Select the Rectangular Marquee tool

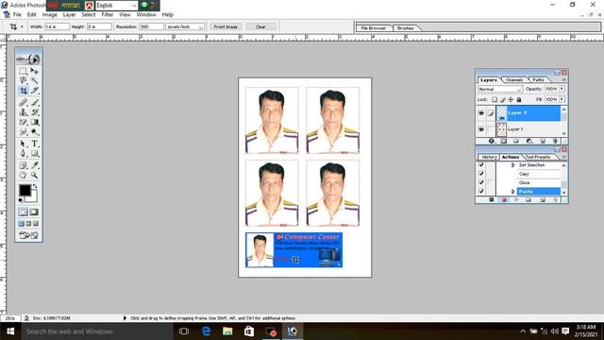[x=23, y=71]
